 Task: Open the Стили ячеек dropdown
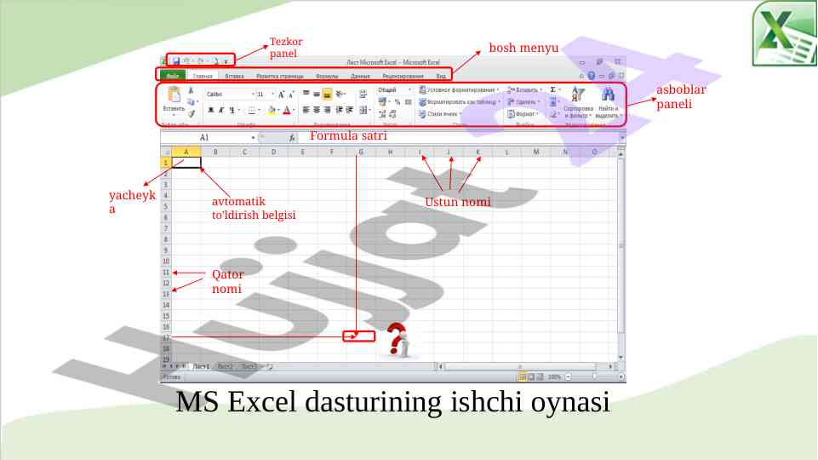coord(441,114)
